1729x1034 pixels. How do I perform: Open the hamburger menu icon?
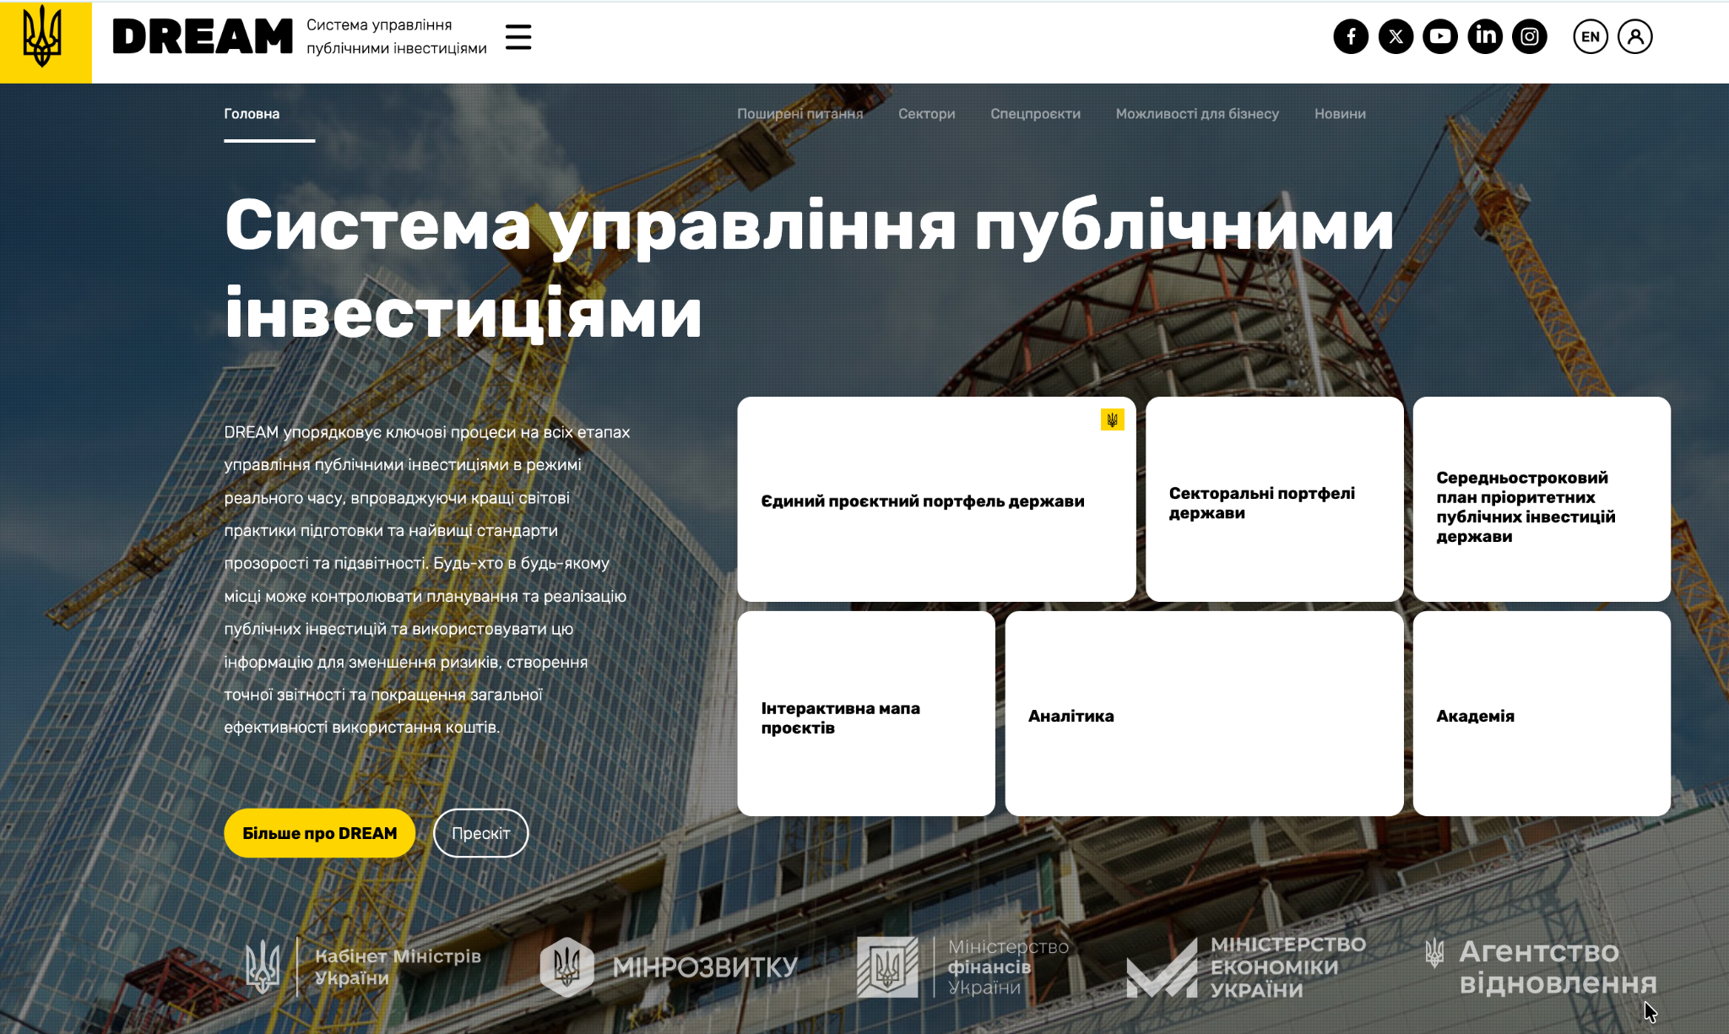tap(518, 37)
